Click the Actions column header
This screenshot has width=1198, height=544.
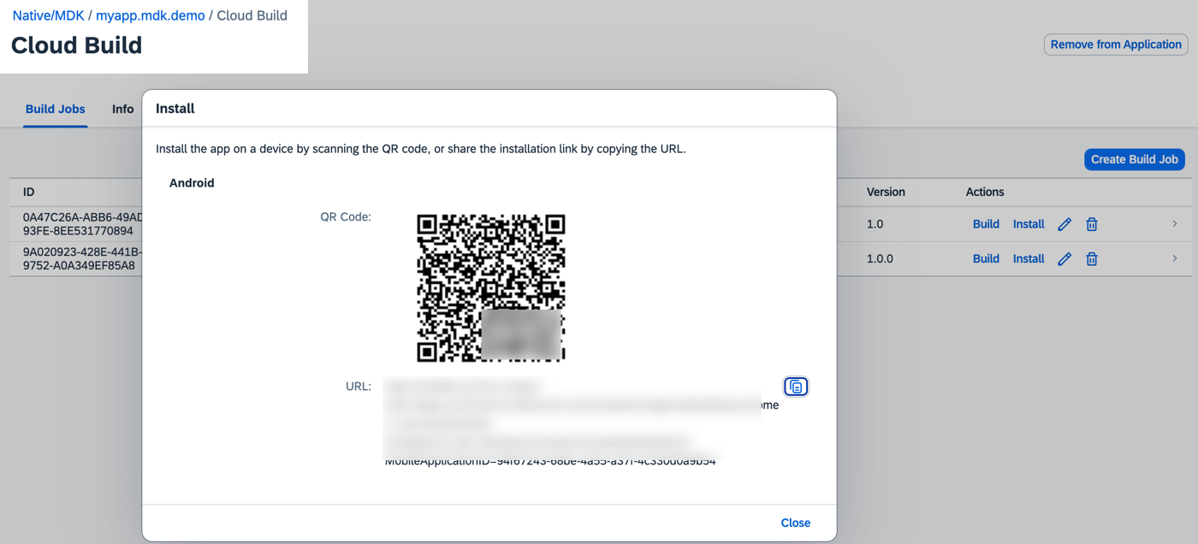(x=985, y=192)
